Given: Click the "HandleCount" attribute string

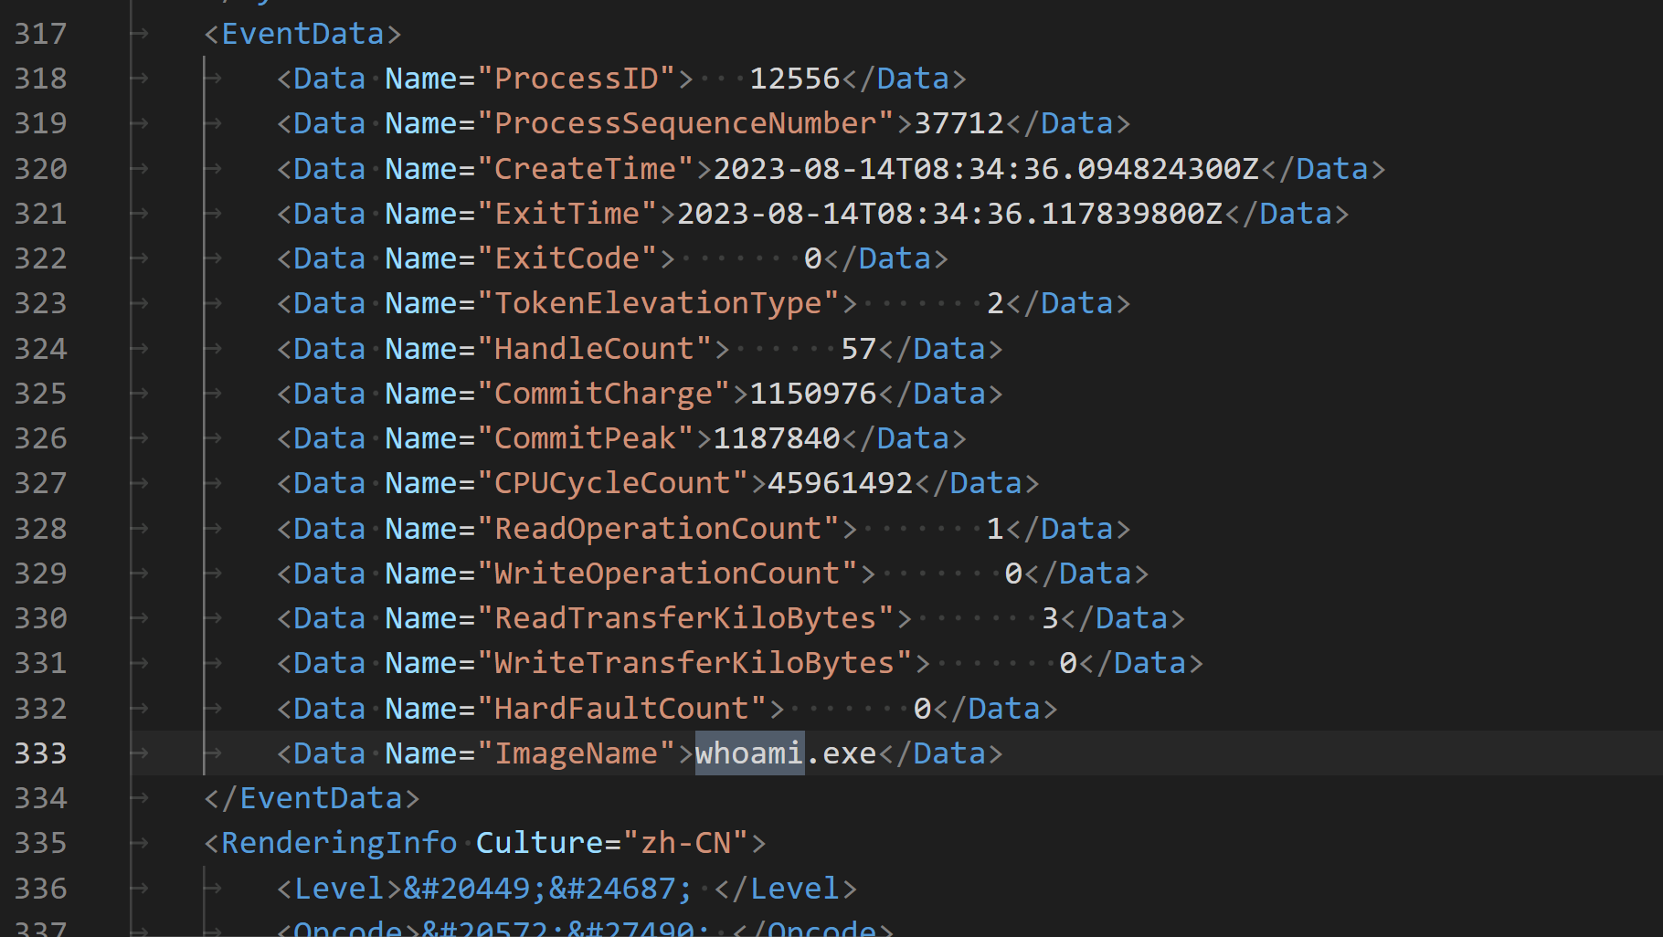Looking at the screenshot, I should click(x=594, y=349).
